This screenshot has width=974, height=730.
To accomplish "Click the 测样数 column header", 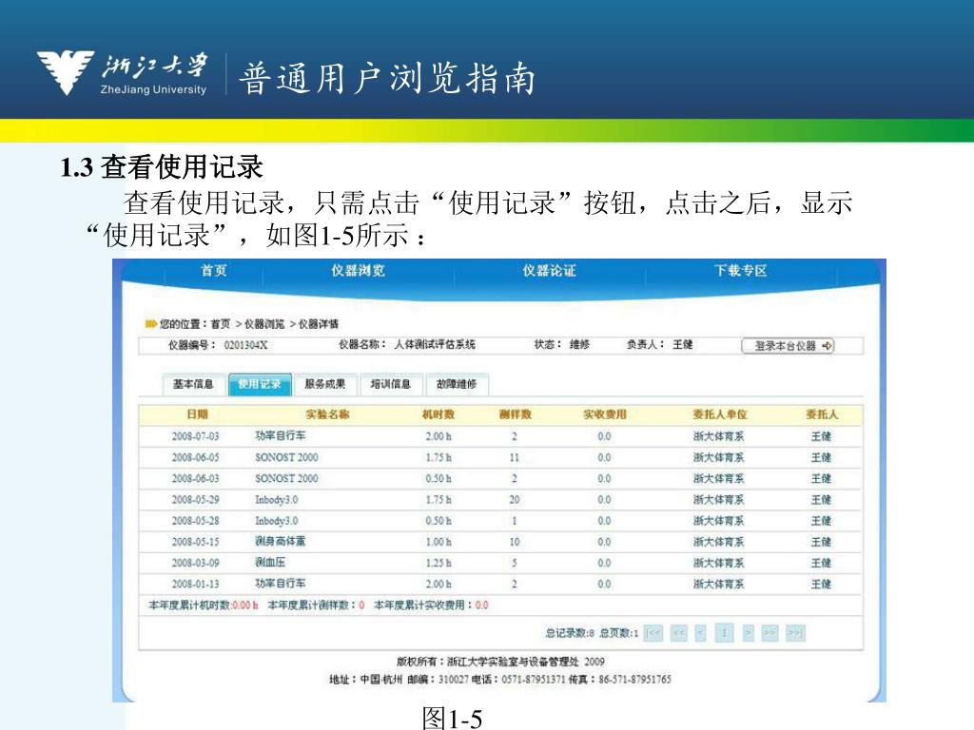I will [x=515, y=414].
